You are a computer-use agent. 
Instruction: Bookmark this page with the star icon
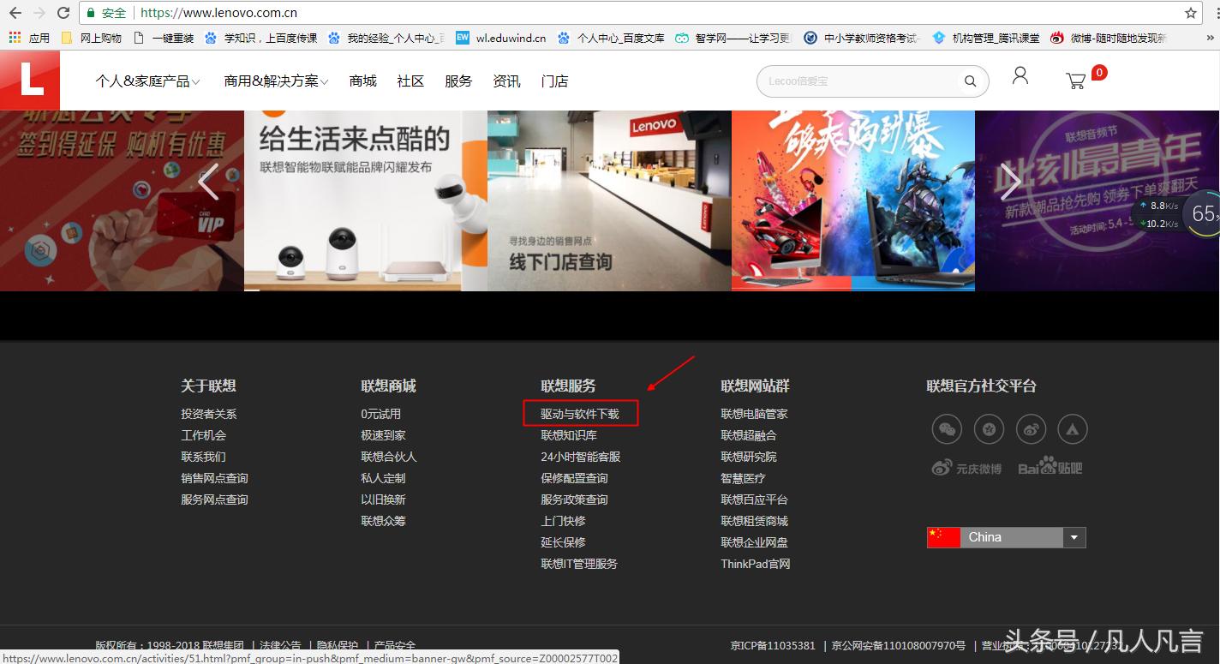(1190, 13)
